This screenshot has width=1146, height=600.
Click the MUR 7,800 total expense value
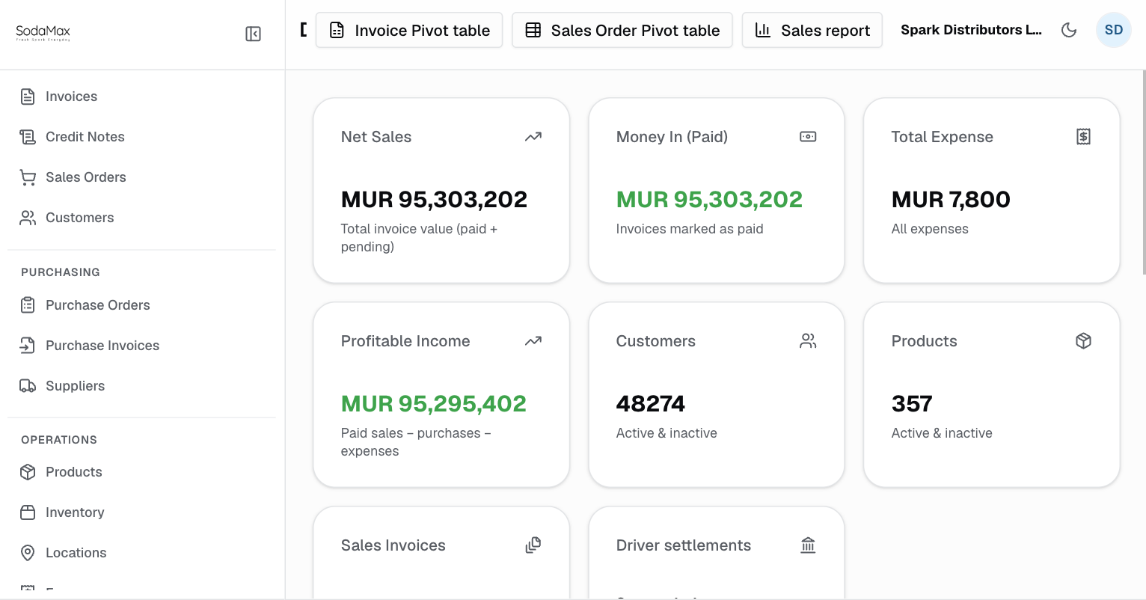(x=951, y=200)
